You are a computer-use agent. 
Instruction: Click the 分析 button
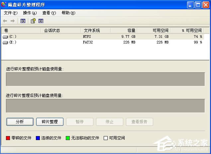click(20, 122)
